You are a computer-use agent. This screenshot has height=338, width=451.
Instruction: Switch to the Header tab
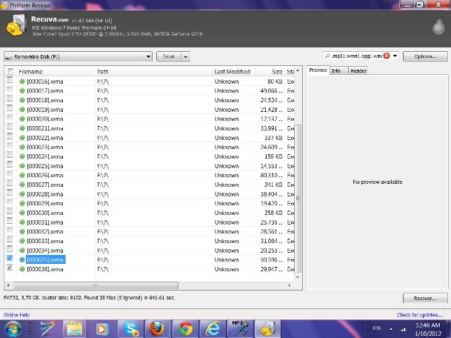click(x=358, y=70)
